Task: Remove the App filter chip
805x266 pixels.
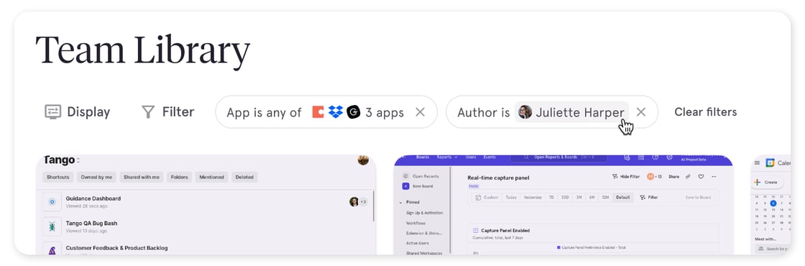Action: pos(420,112)
